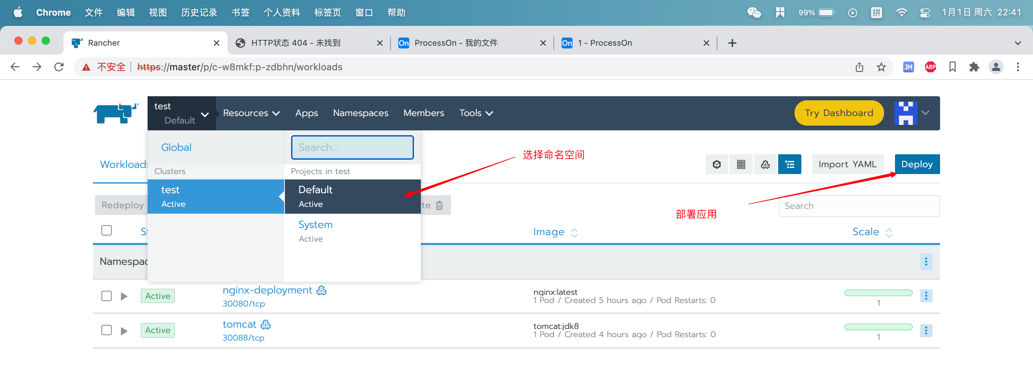Focus the project Search field in dropdown

coord(352,147)
